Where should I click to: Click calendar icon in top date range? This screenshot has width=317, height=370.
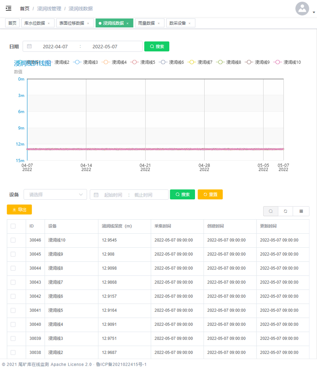point(29,46)
